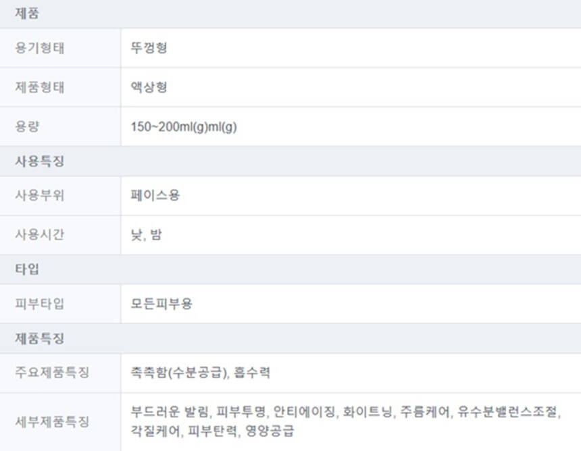Select the 사용부위 label
The image size is (581, 451).
[40, 196]
